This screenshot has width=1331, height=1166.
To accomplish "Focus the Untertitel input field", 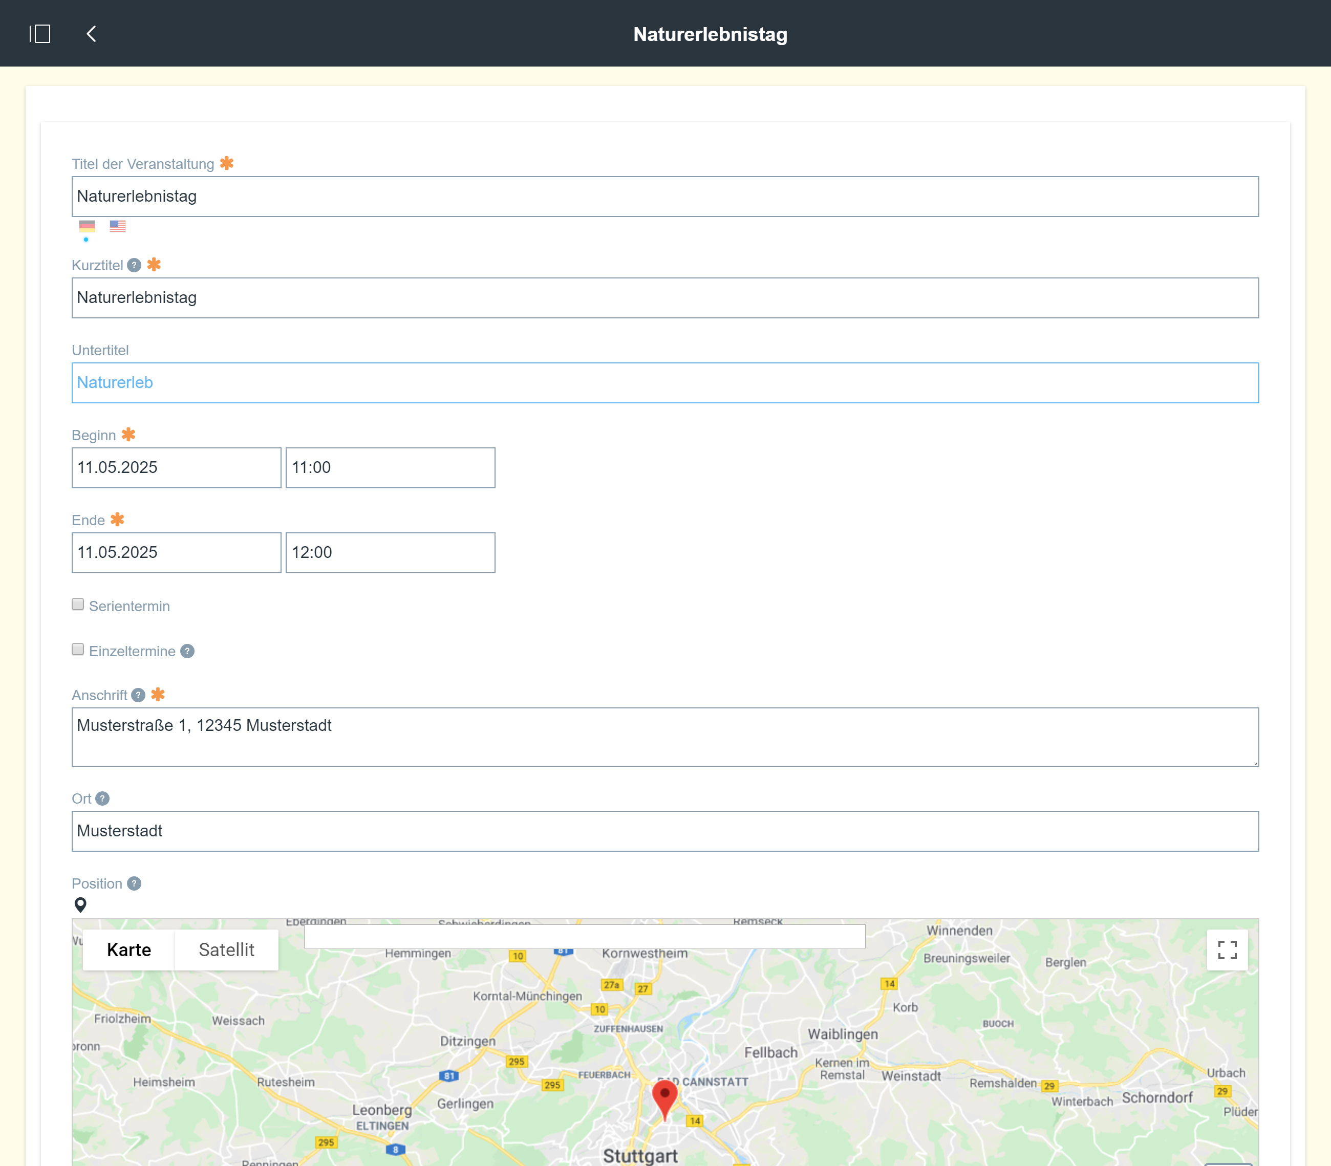I will 664,382.
